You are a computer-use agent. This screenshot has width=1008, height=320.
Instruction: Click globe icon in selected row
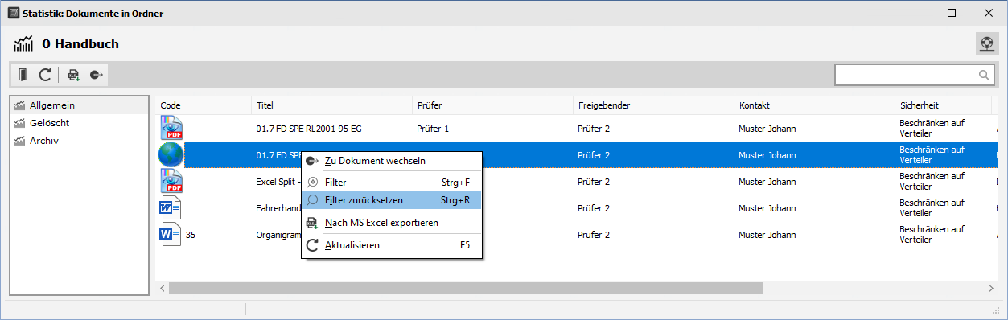[171, 154]
